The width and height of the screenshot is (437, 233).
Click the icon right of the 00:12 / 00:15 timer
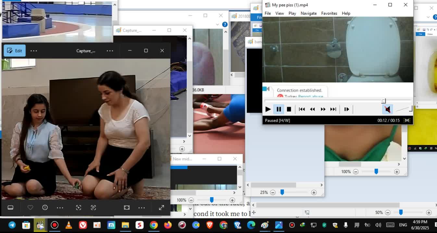(x=407, y=120)
